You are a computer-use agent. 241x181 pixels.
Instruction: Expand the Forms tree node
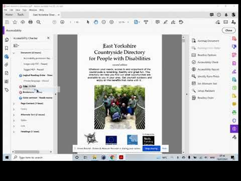click(x=14, y=109)
